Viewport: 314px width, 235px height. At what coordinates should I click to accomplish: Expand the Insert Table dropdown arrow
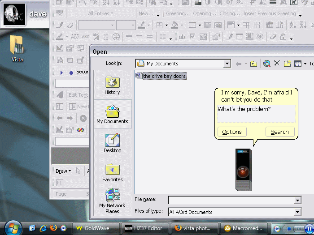pyautogui.click(x=200, y=26)
